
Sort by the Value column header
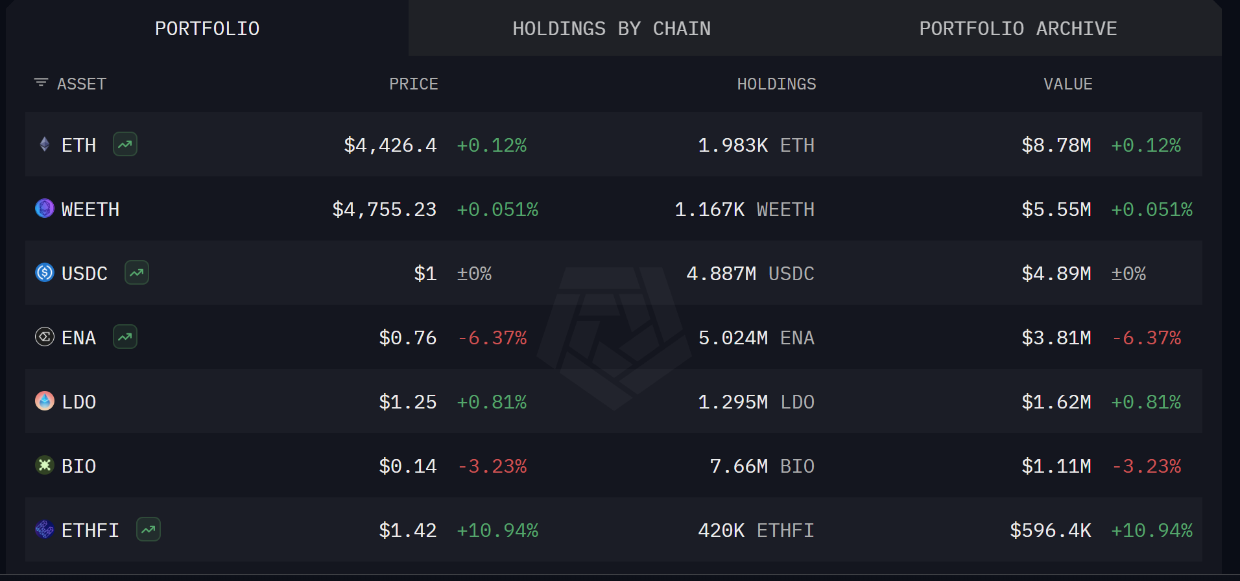tap(1067, 84)
